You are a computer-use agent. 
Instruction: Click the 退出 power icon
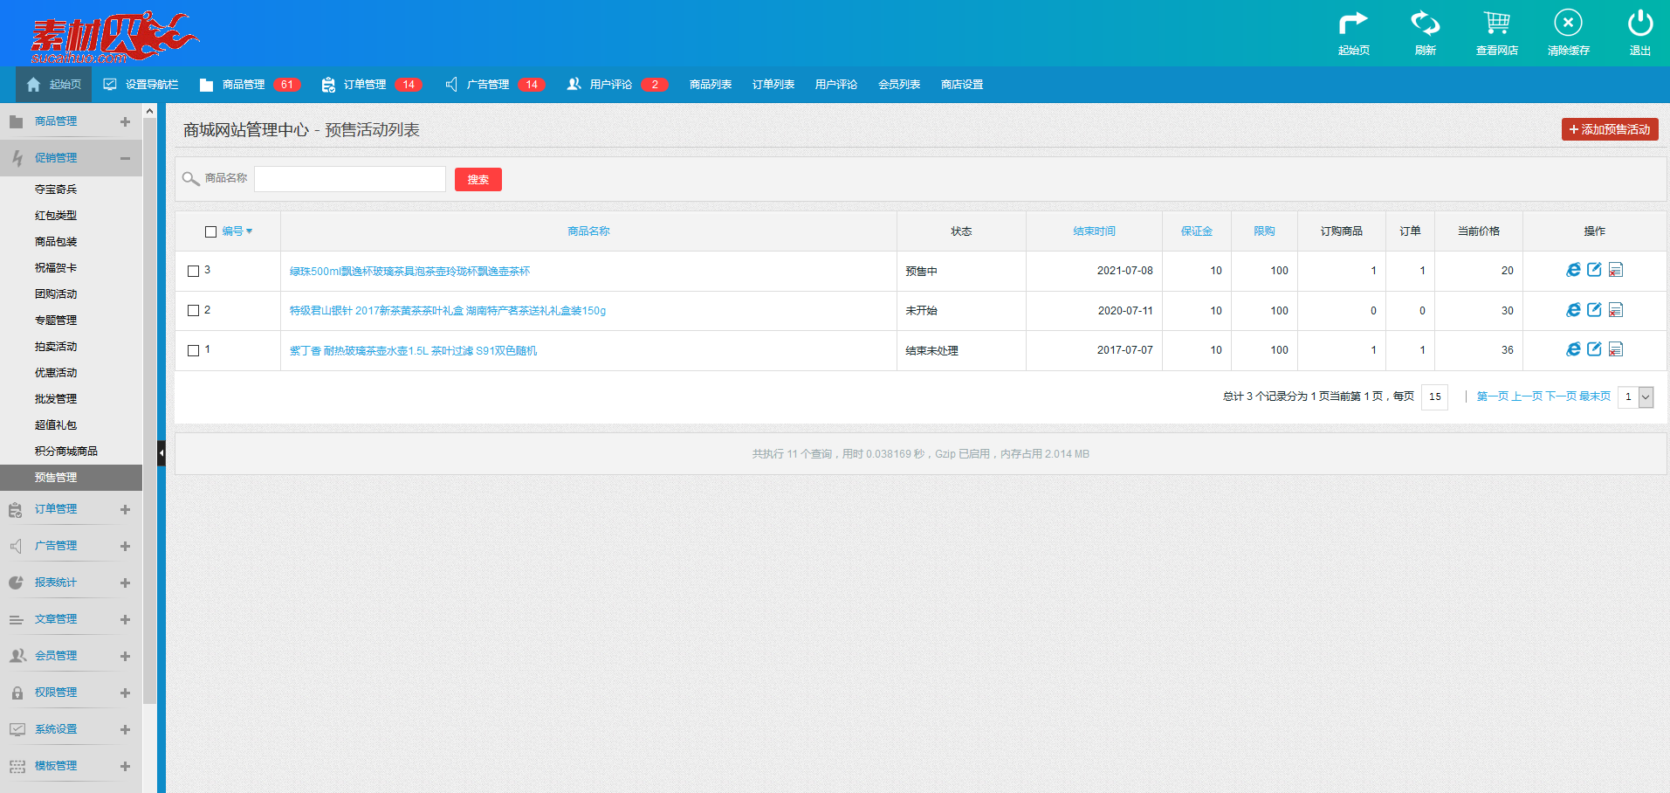tap(1639, 24)
